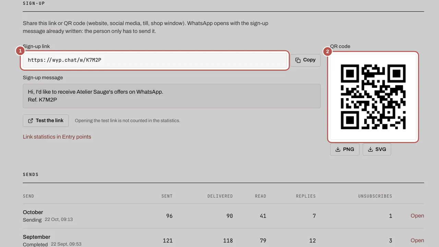Open the September send
The image size is (439, 247).
click(417, 240)
